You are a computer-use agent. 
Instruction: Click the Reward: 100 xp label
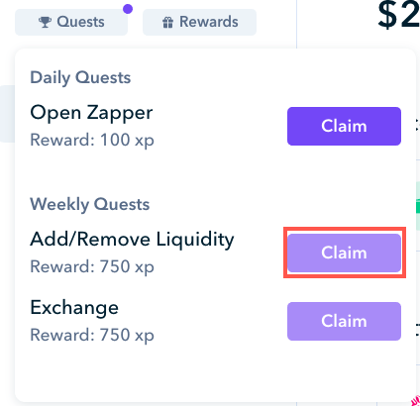coord(92,140)
